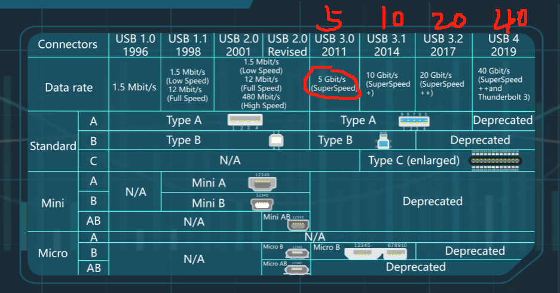Click the 'Mini' row group label

53,203
